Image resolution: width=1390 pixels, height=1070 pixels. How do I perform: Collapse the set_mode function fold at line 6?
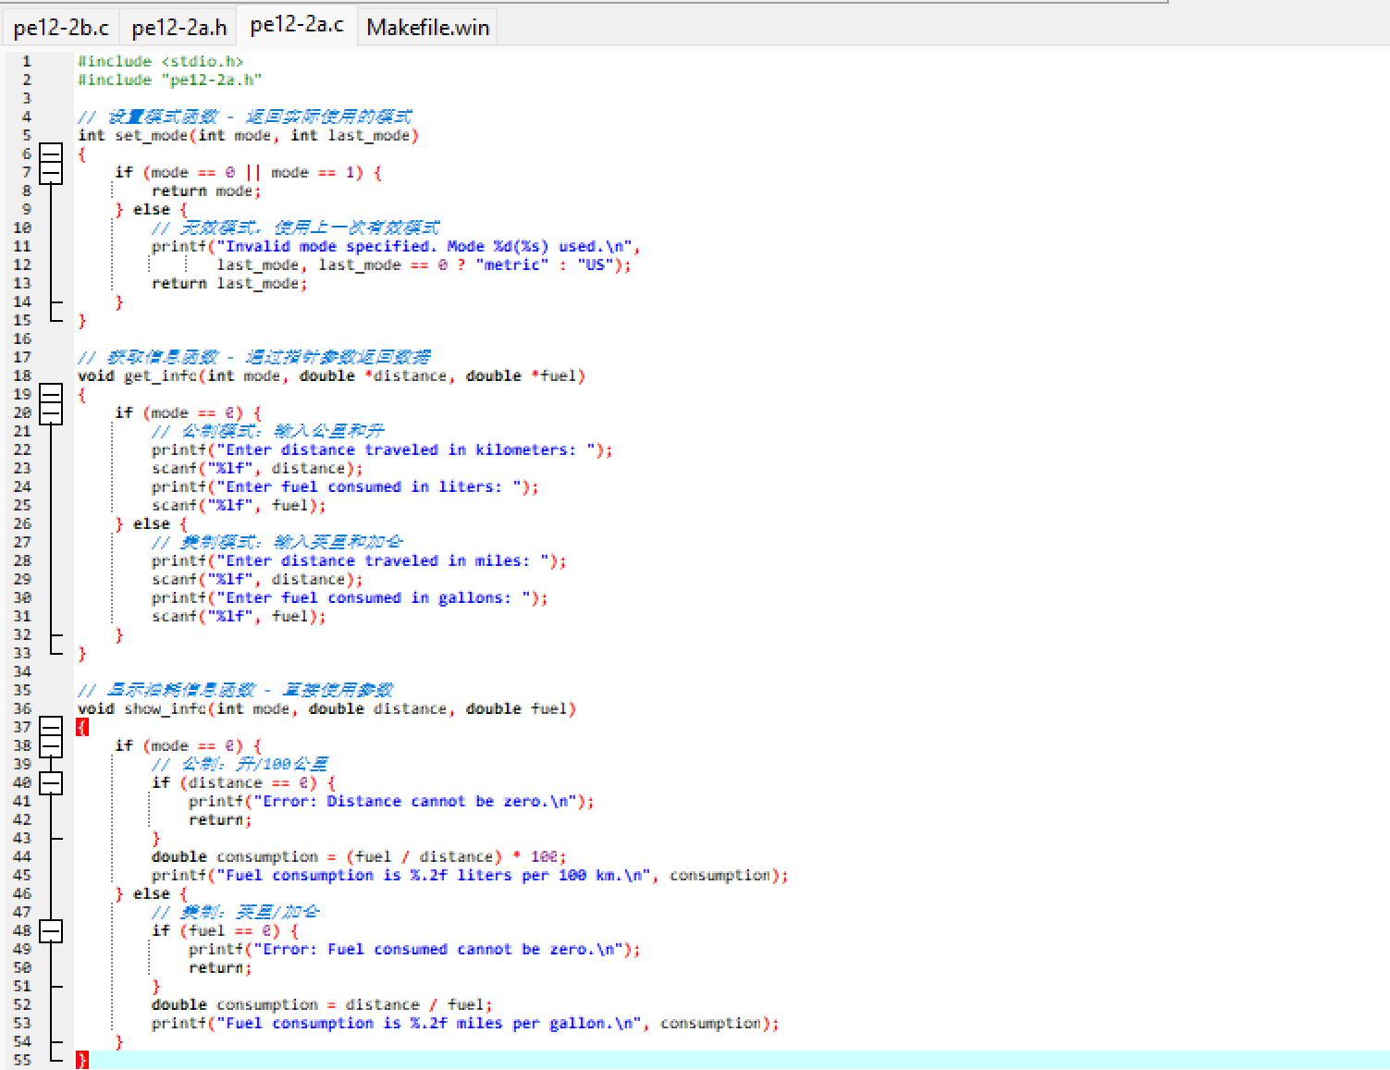coord(51,154)
